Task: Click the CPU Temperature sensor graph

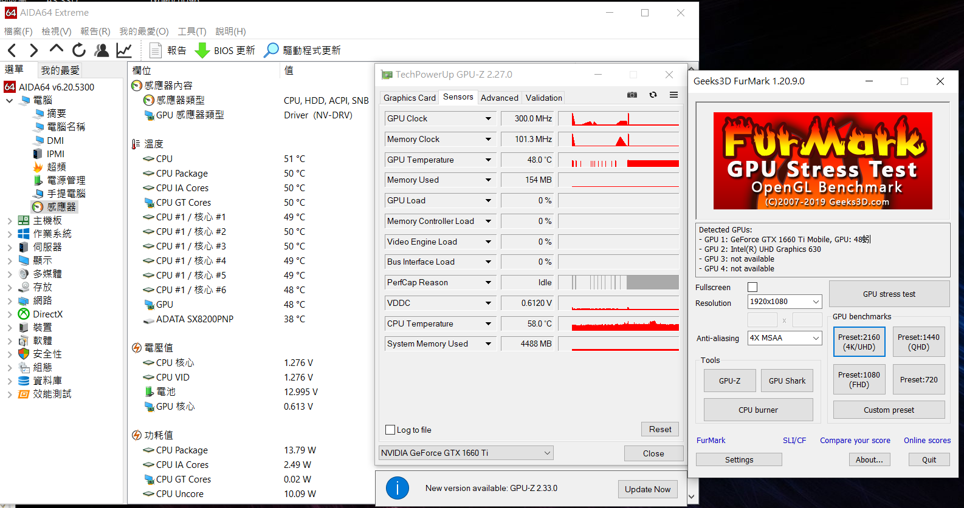Action: (x=619, y=323)
